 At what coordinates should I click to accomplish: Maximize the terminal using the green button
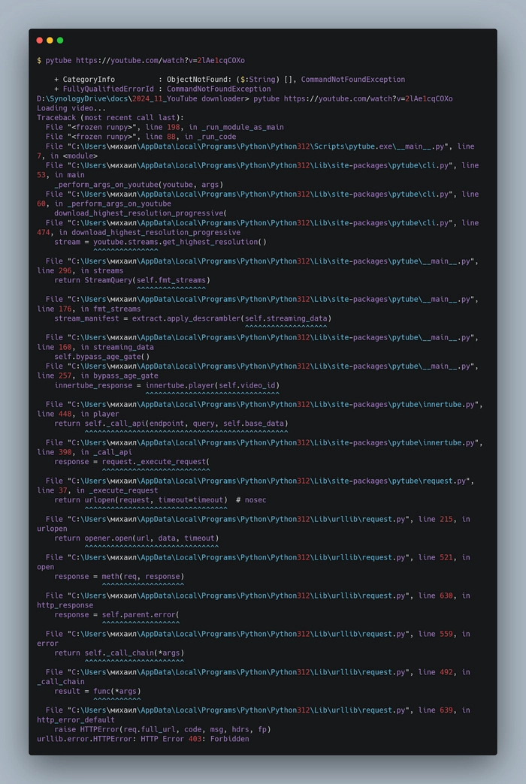(x=60, y=41)
